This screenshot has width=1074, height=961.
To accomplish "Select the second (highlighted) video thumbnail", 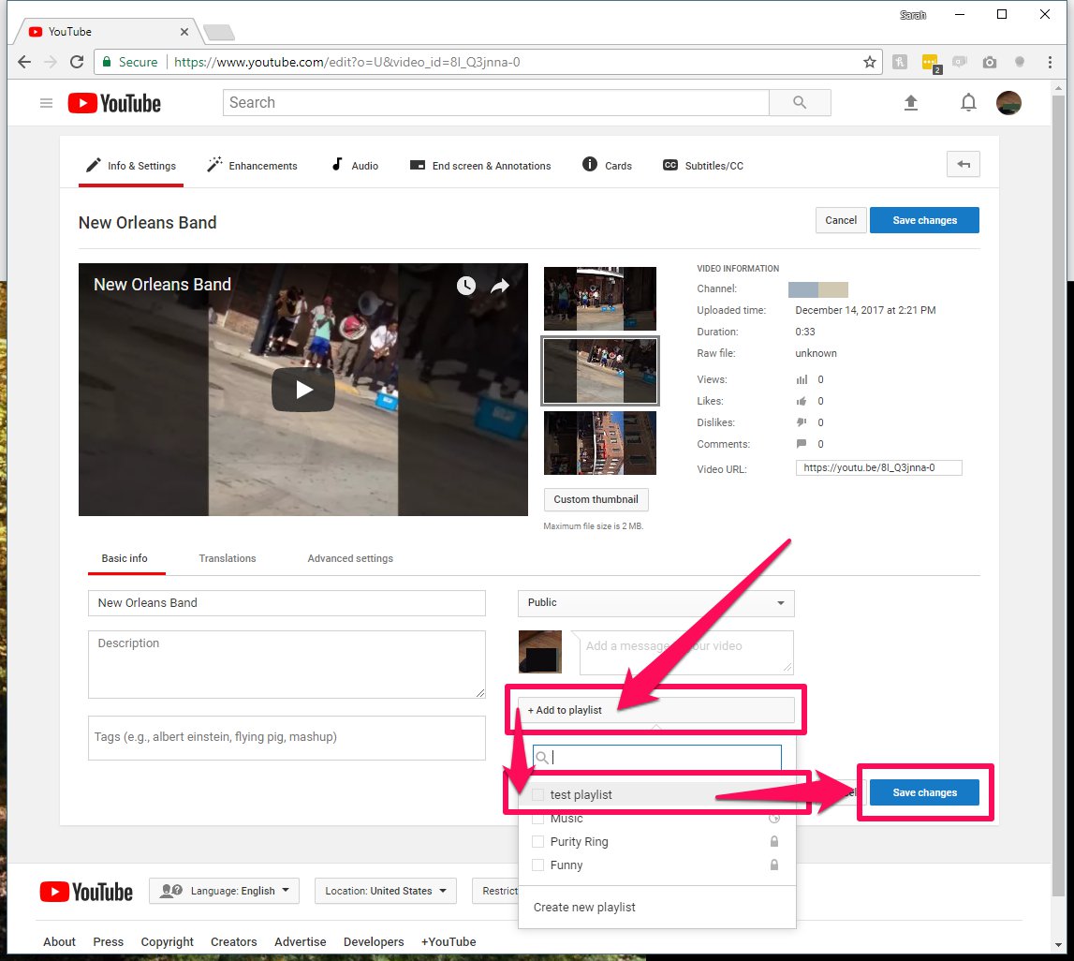I will (x=600, y=371).
